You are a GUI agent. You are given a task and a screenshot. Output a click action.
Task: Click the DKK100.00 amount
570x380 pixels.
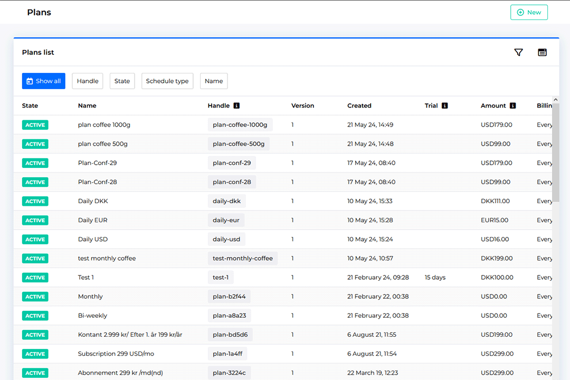pyautogui.click(x=497, y=277)
